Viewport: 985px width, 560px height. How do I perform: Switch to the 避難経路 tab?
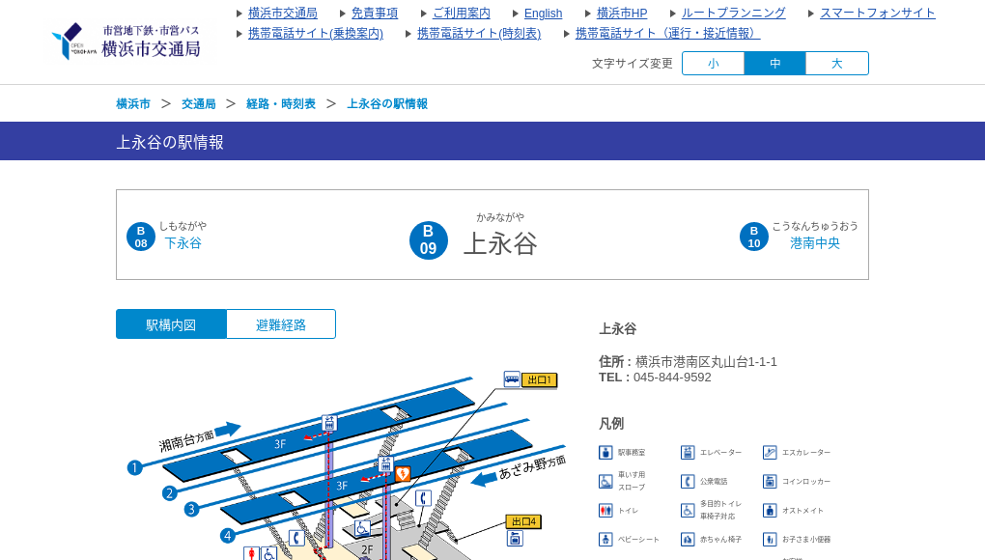(281, 324)
